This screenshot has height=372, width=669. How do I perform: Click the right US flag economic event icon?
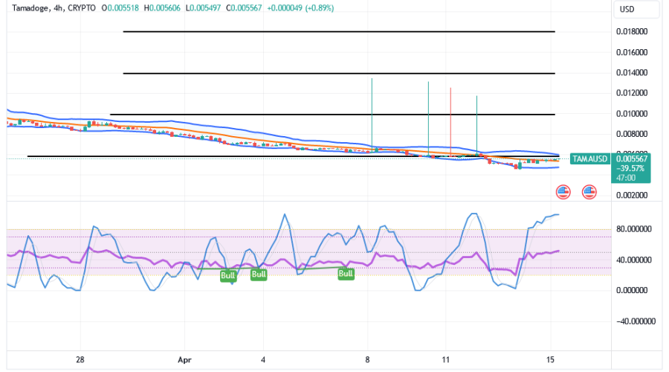pyautogui.click(x=589, y=192)
